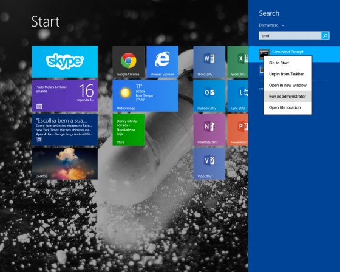
Task: Focus the cmd search text box
Action: coord(290,36)
